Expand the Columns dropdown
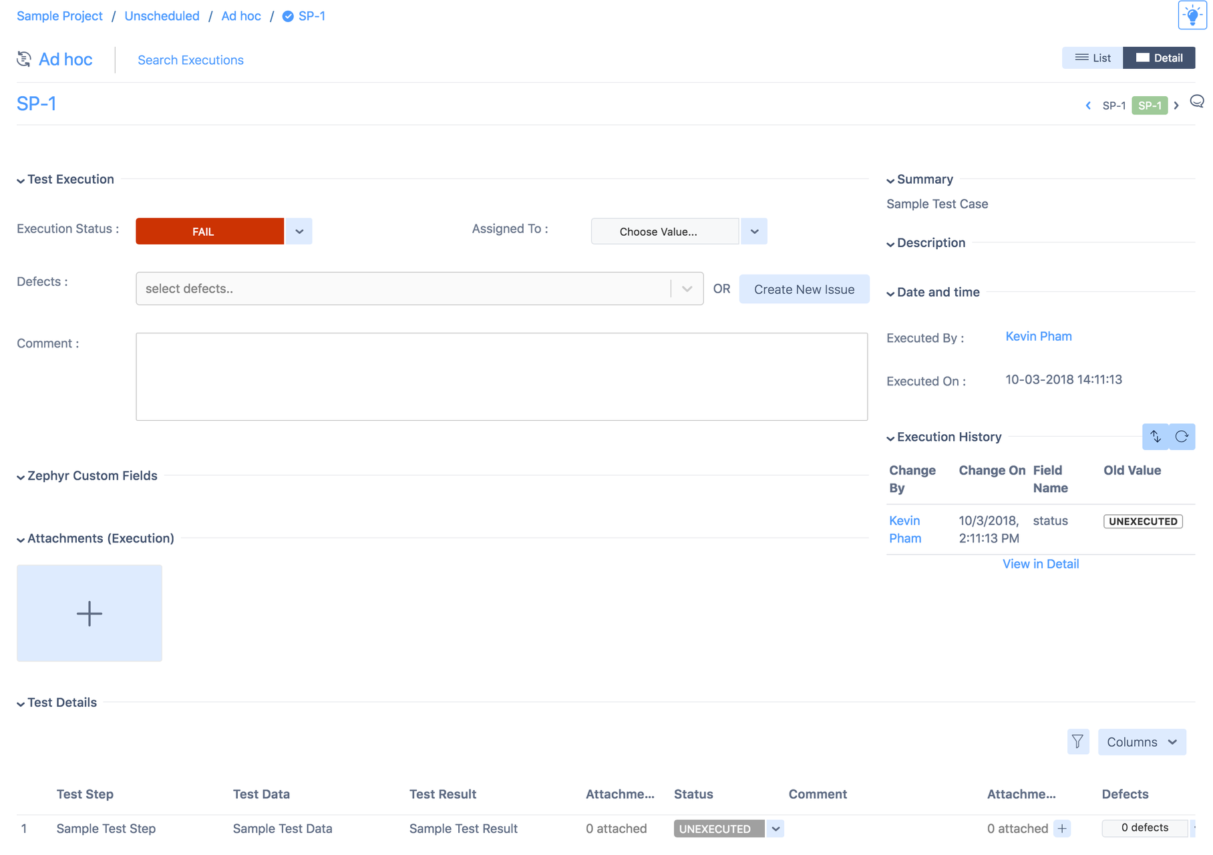The image size is (1213, 855). 1142,742
